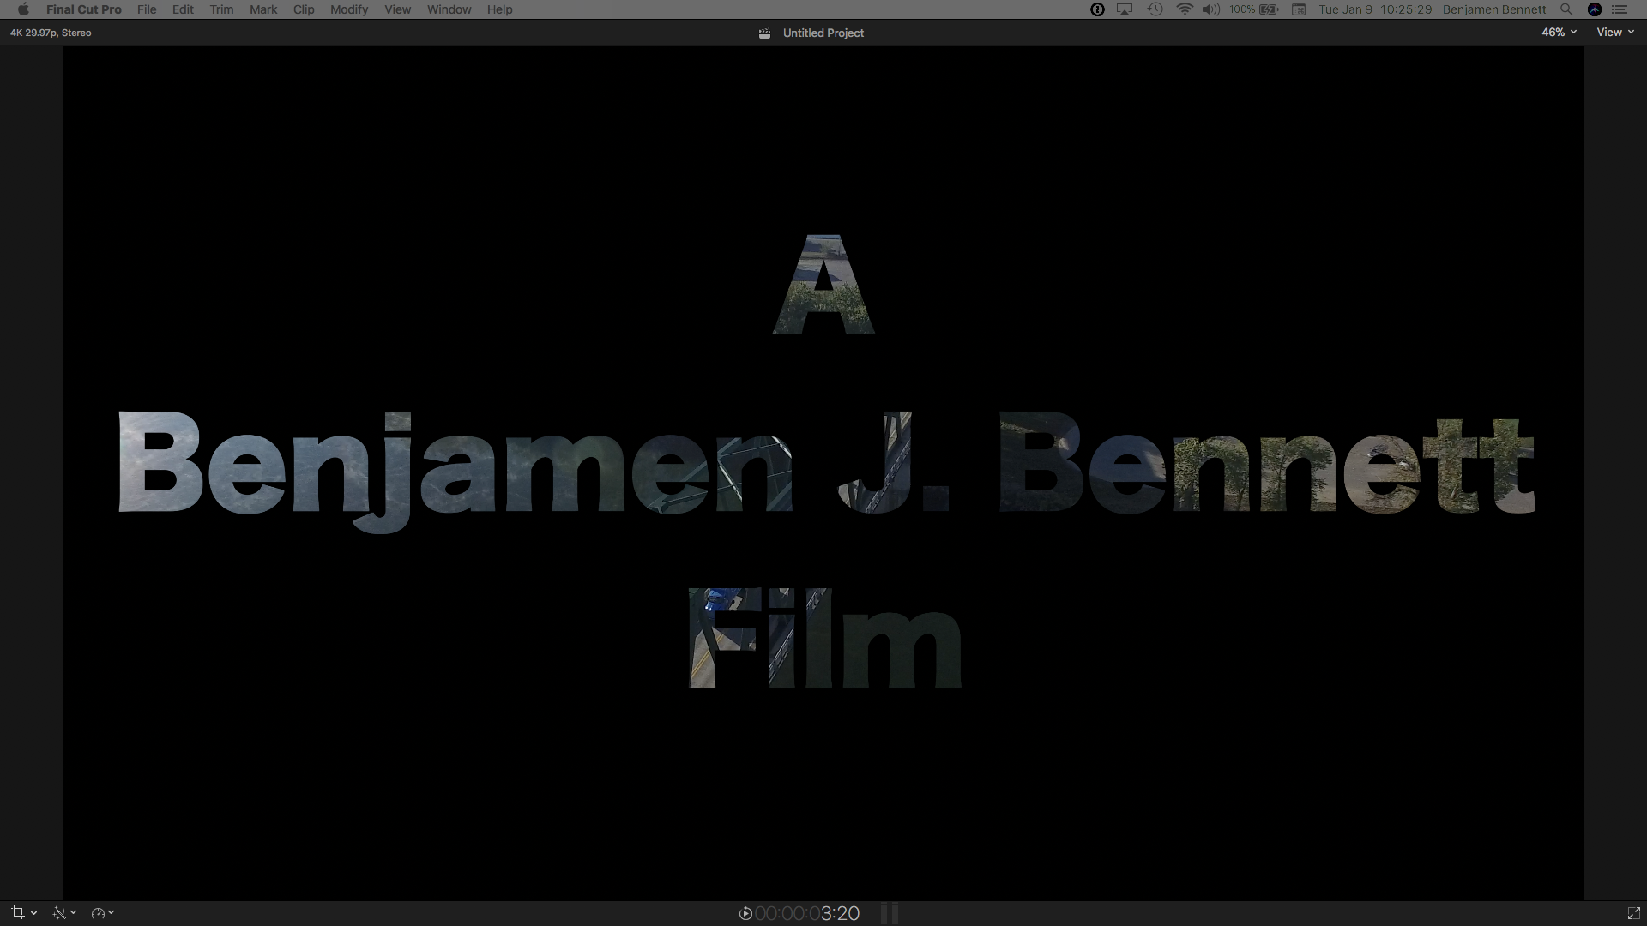Open the volume control menu icon

click(1211, 9)
